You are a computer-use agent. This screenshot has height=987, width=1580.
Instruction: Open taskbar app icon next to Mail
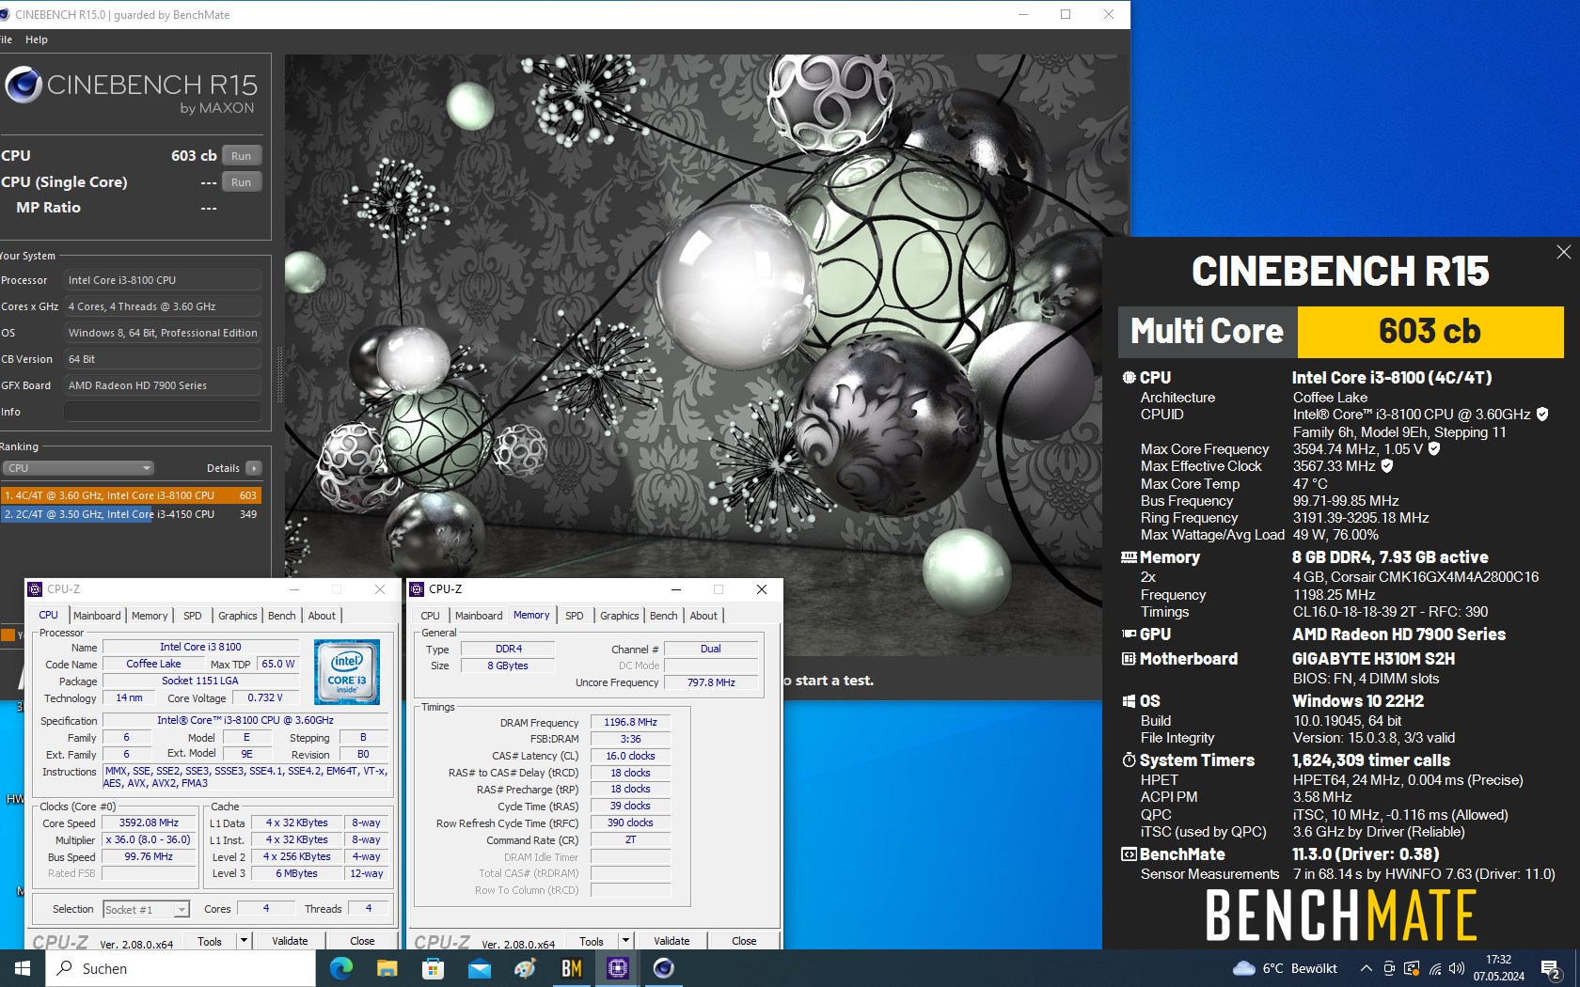pos(525,968)
